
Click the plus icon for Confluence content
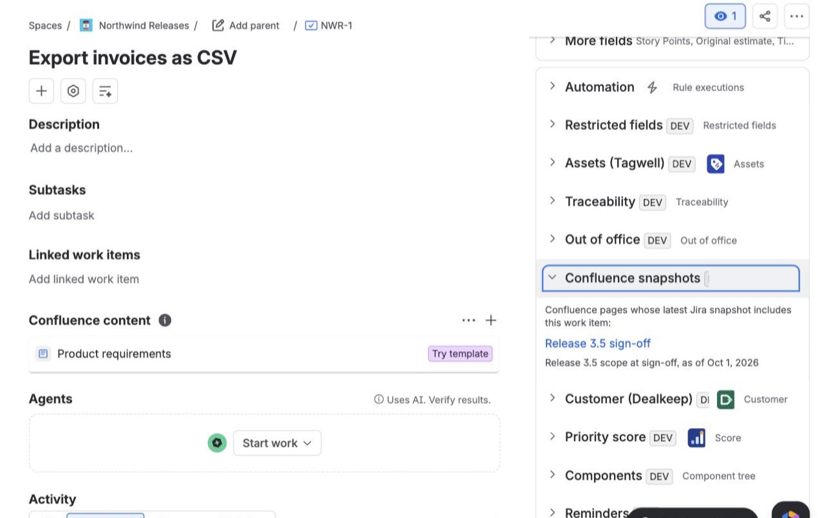[x=491, y=320]
